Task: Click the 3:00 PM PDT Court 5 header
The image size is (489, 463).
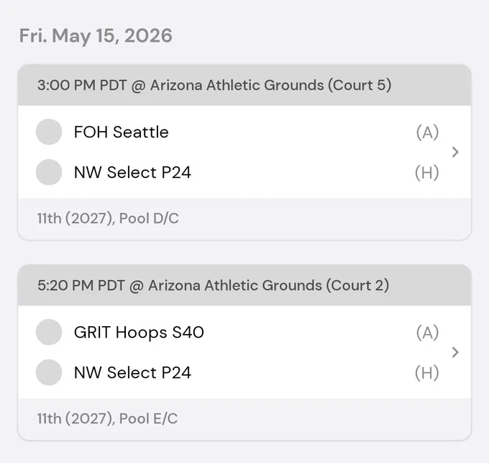Action: [244, 85]
